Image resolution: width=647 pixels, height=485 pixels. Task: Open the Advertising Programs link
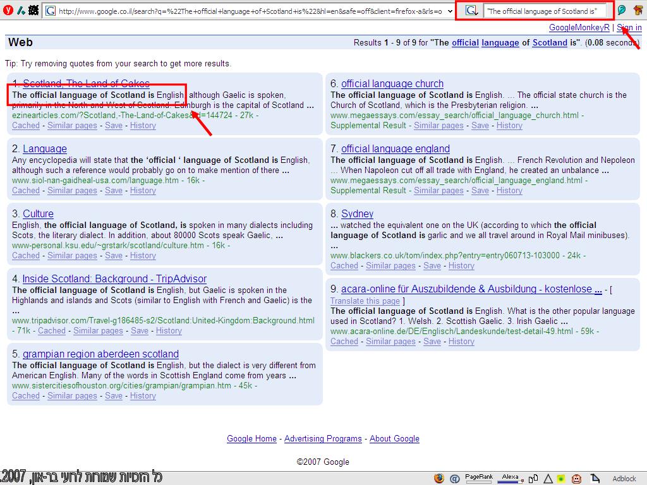pos(323,439)
